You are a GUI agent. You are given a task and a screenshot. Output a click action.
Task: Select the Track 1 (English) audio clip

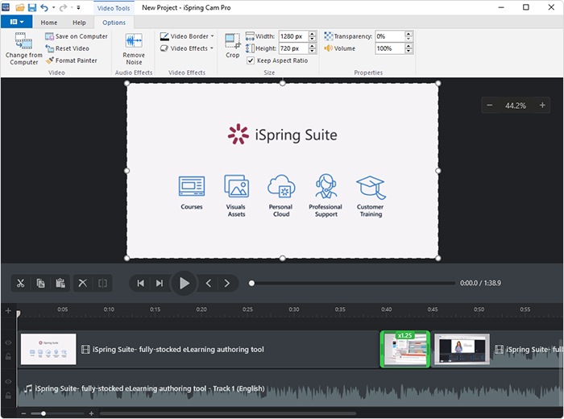coord(290,388)
